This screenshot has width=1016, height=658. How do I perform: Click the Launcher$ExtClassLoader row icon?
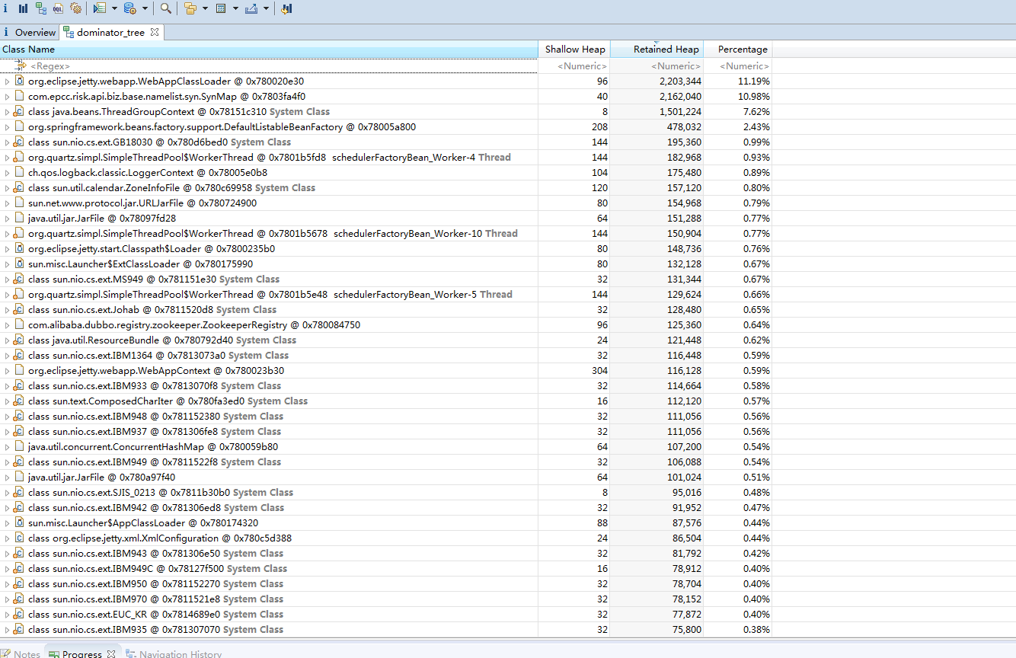(x=19, y=264)
